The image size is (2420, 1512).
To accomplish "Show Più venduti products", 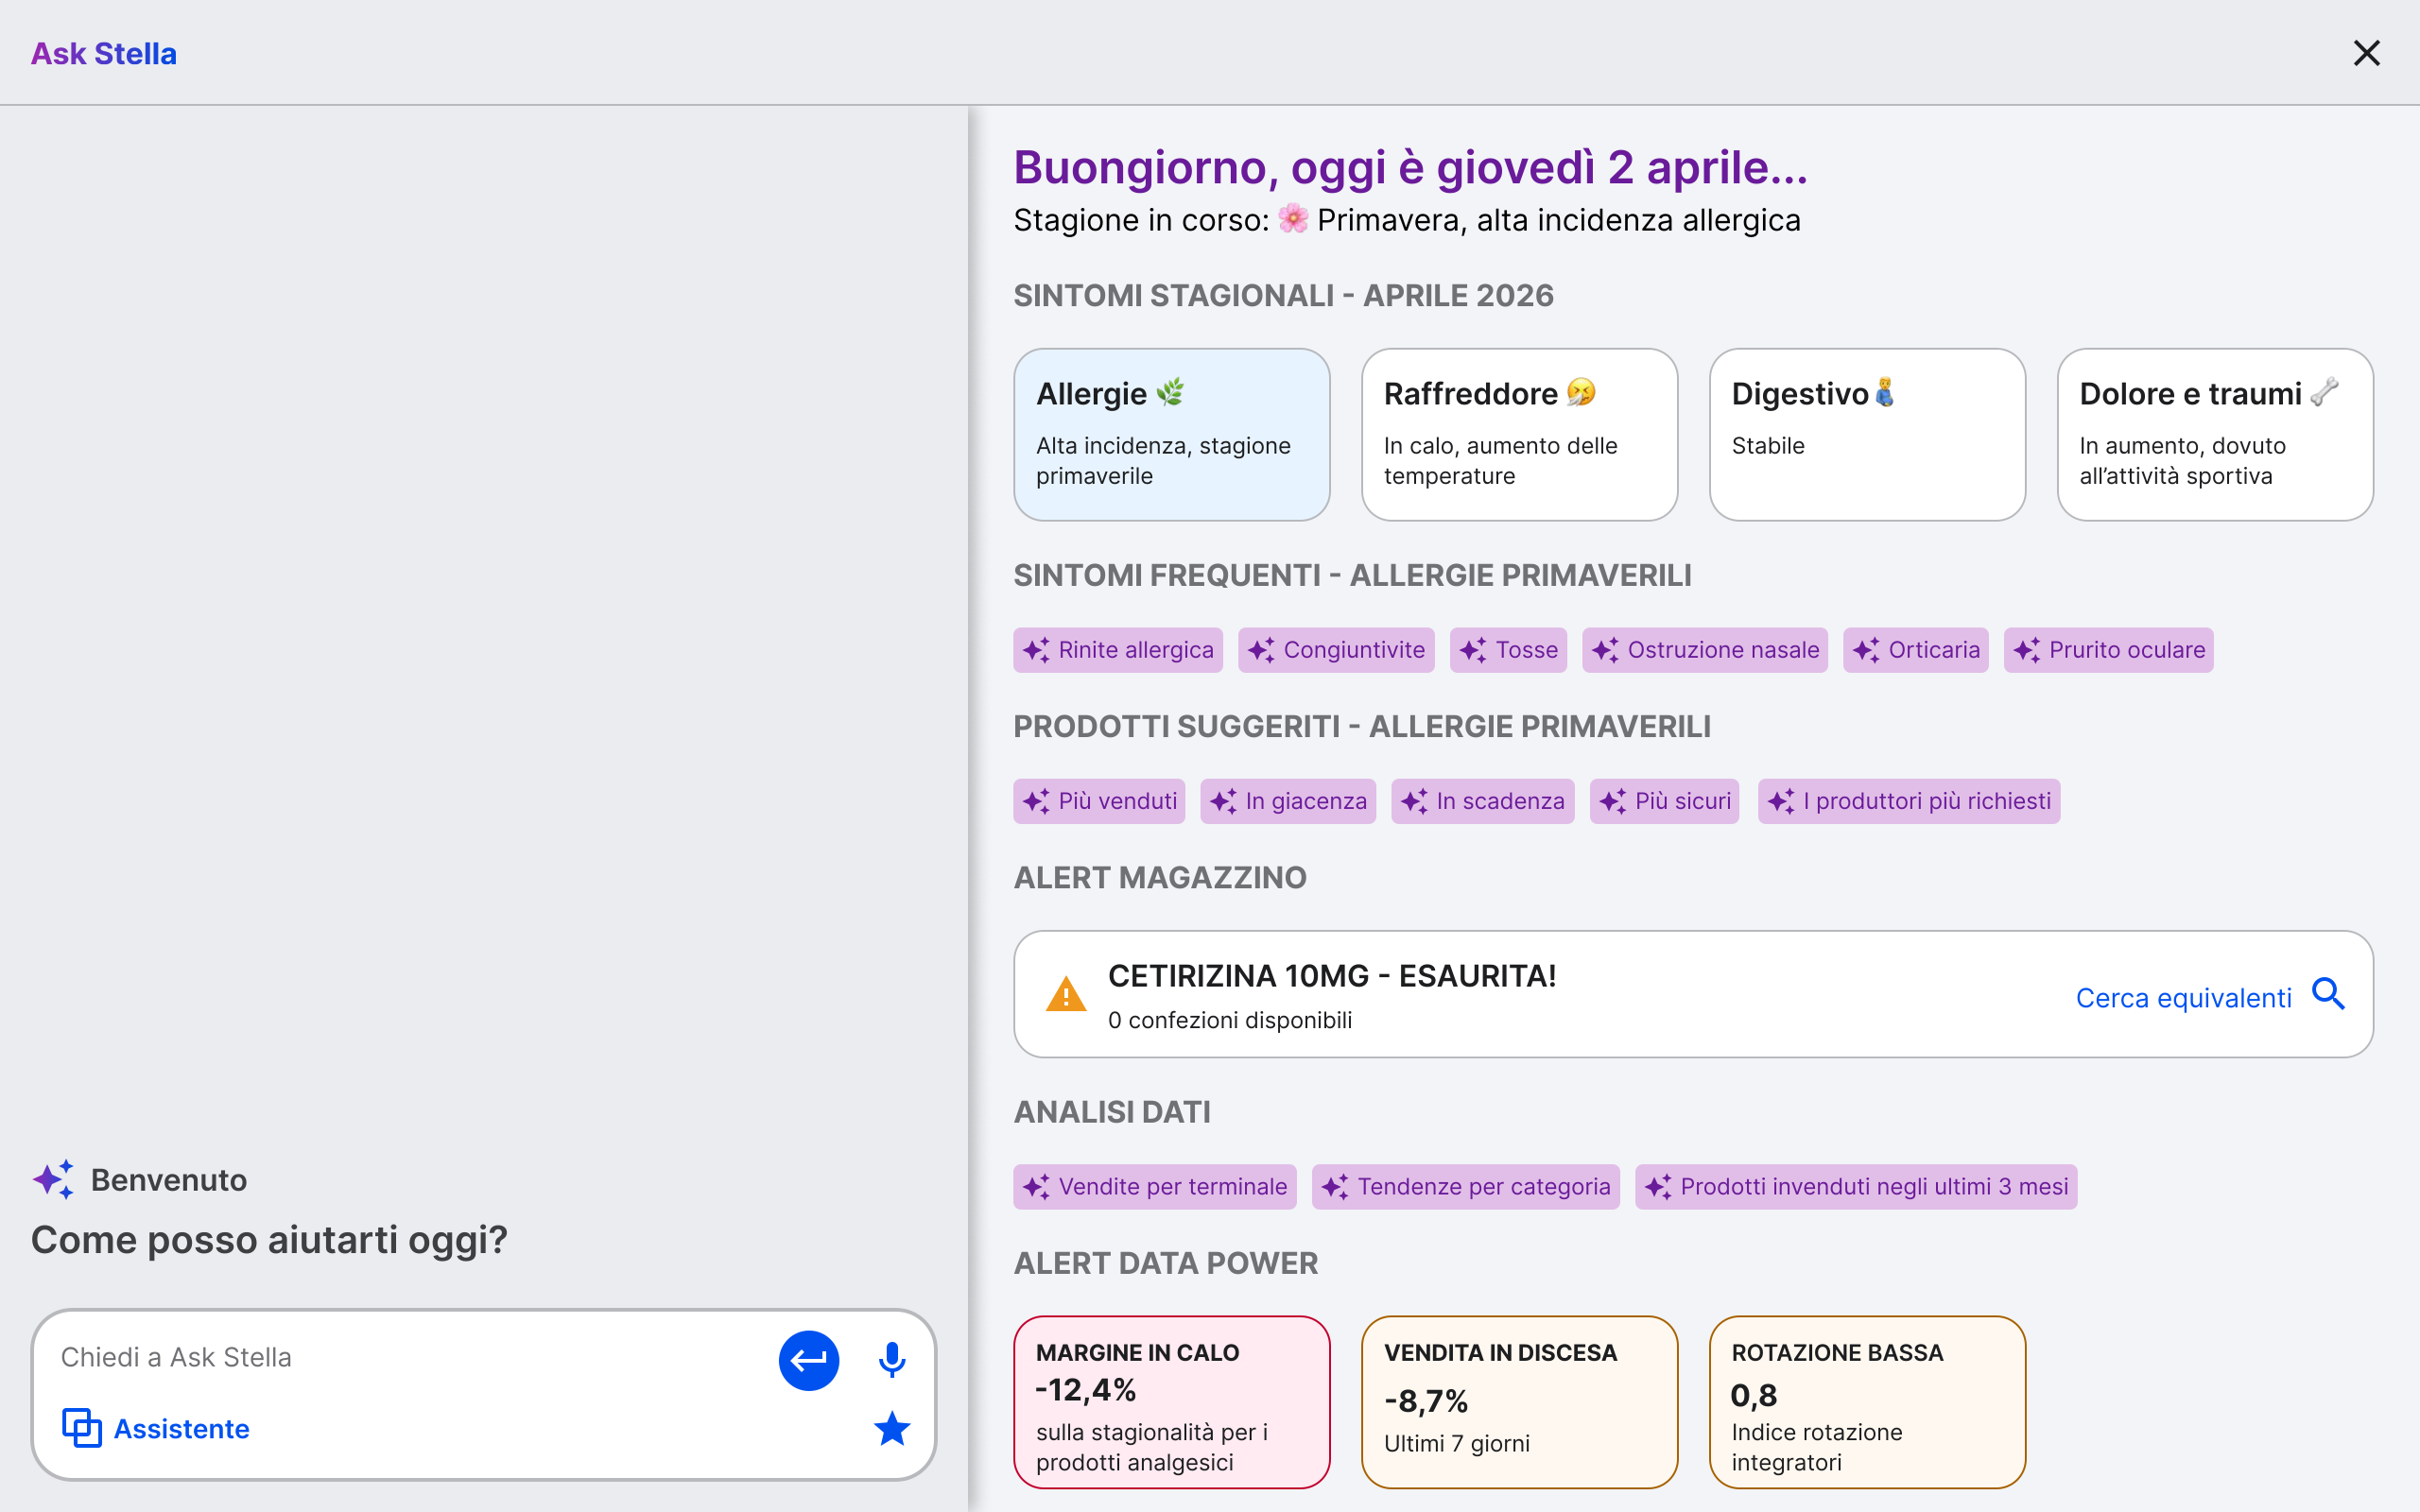I will click(x=1099, y=801).
